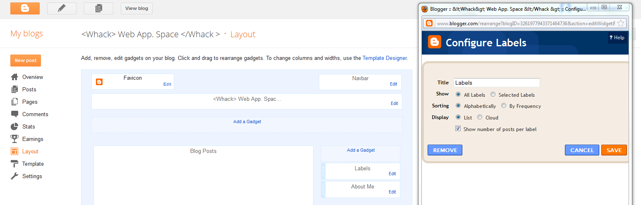This screenshot has height=205, width=641.
Task: Click Blogger site icon in address bar
Action: 429,24
